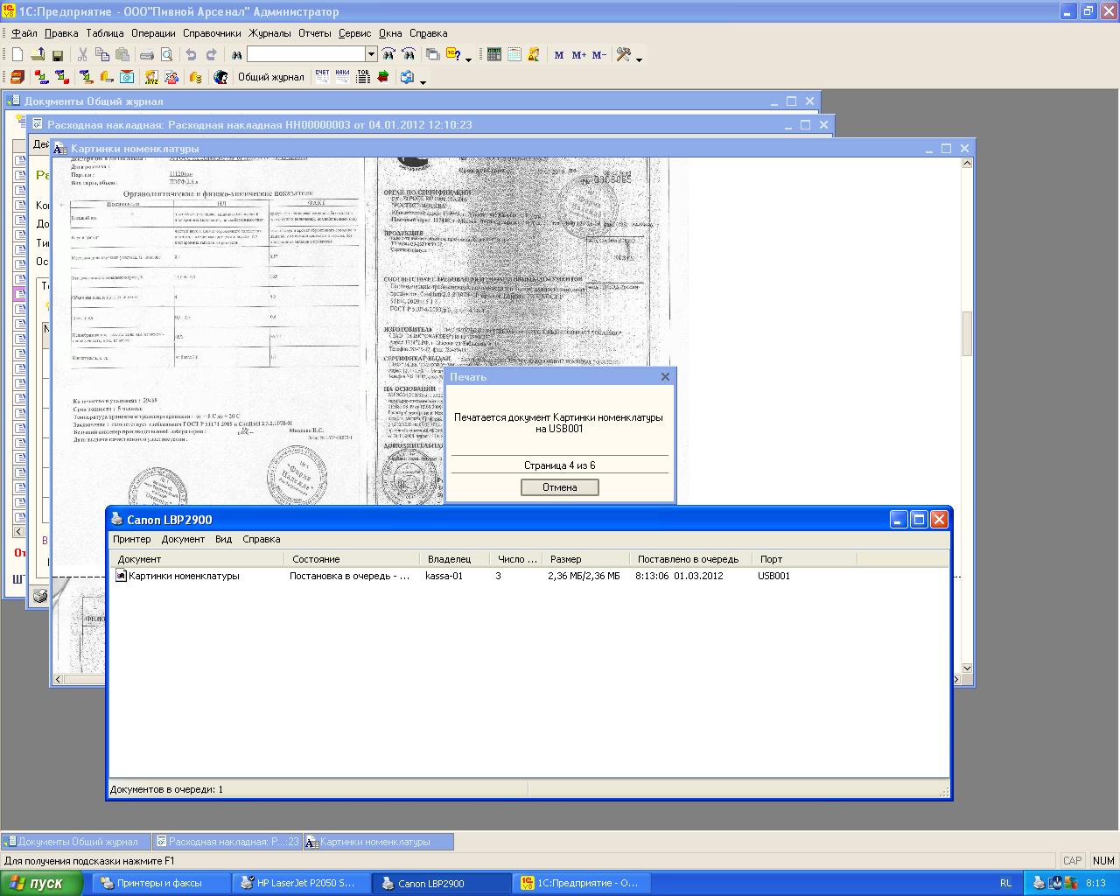
Task: Open the Файл menu
Action: 24,33
